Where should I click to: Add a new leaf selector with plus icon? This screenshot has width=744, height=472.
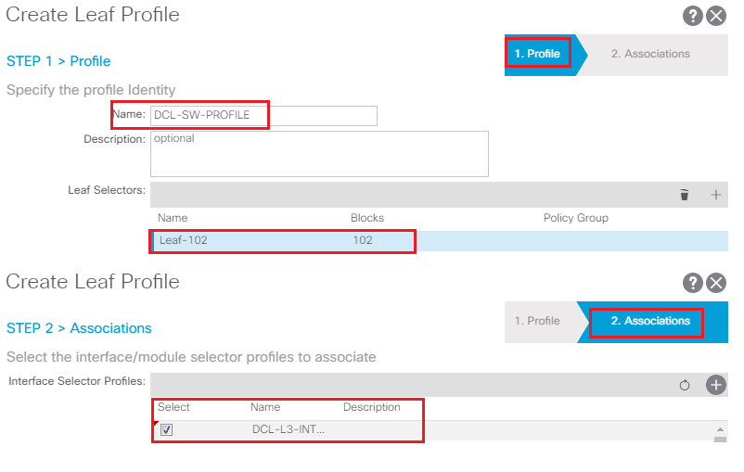(x=715, y=195)
